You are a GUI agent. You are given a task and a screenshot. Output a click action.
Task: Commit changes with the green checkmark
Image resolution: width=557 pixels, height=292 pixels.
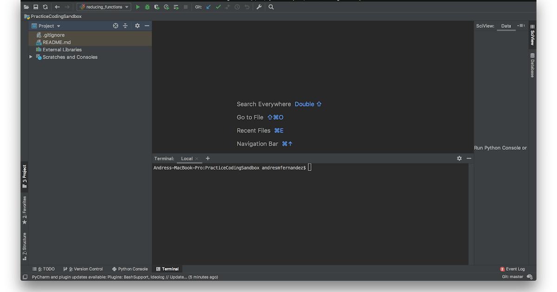click(x=218, y=7)
